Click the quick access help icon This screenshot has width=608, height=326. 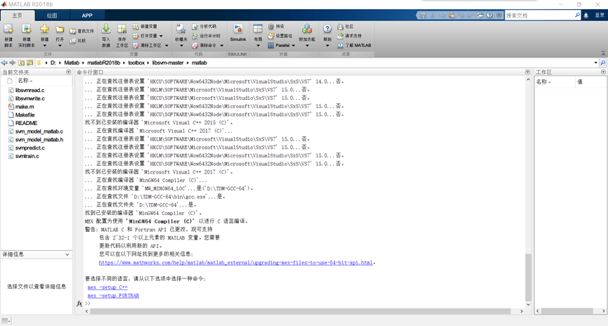coord(490,15)
